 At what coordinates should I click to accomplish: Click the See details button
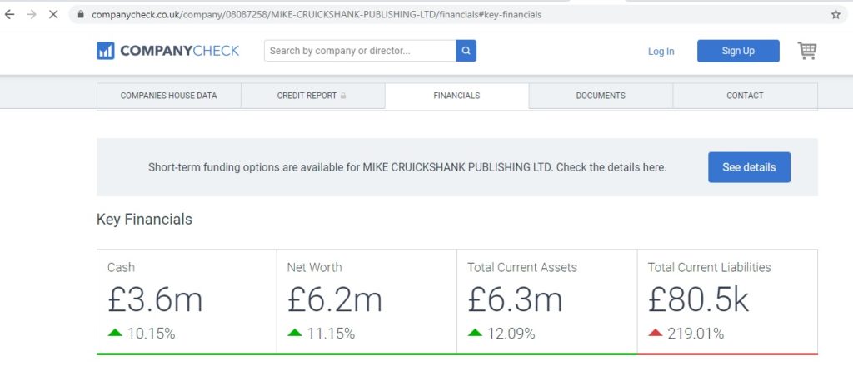click(x=749, y=167)
